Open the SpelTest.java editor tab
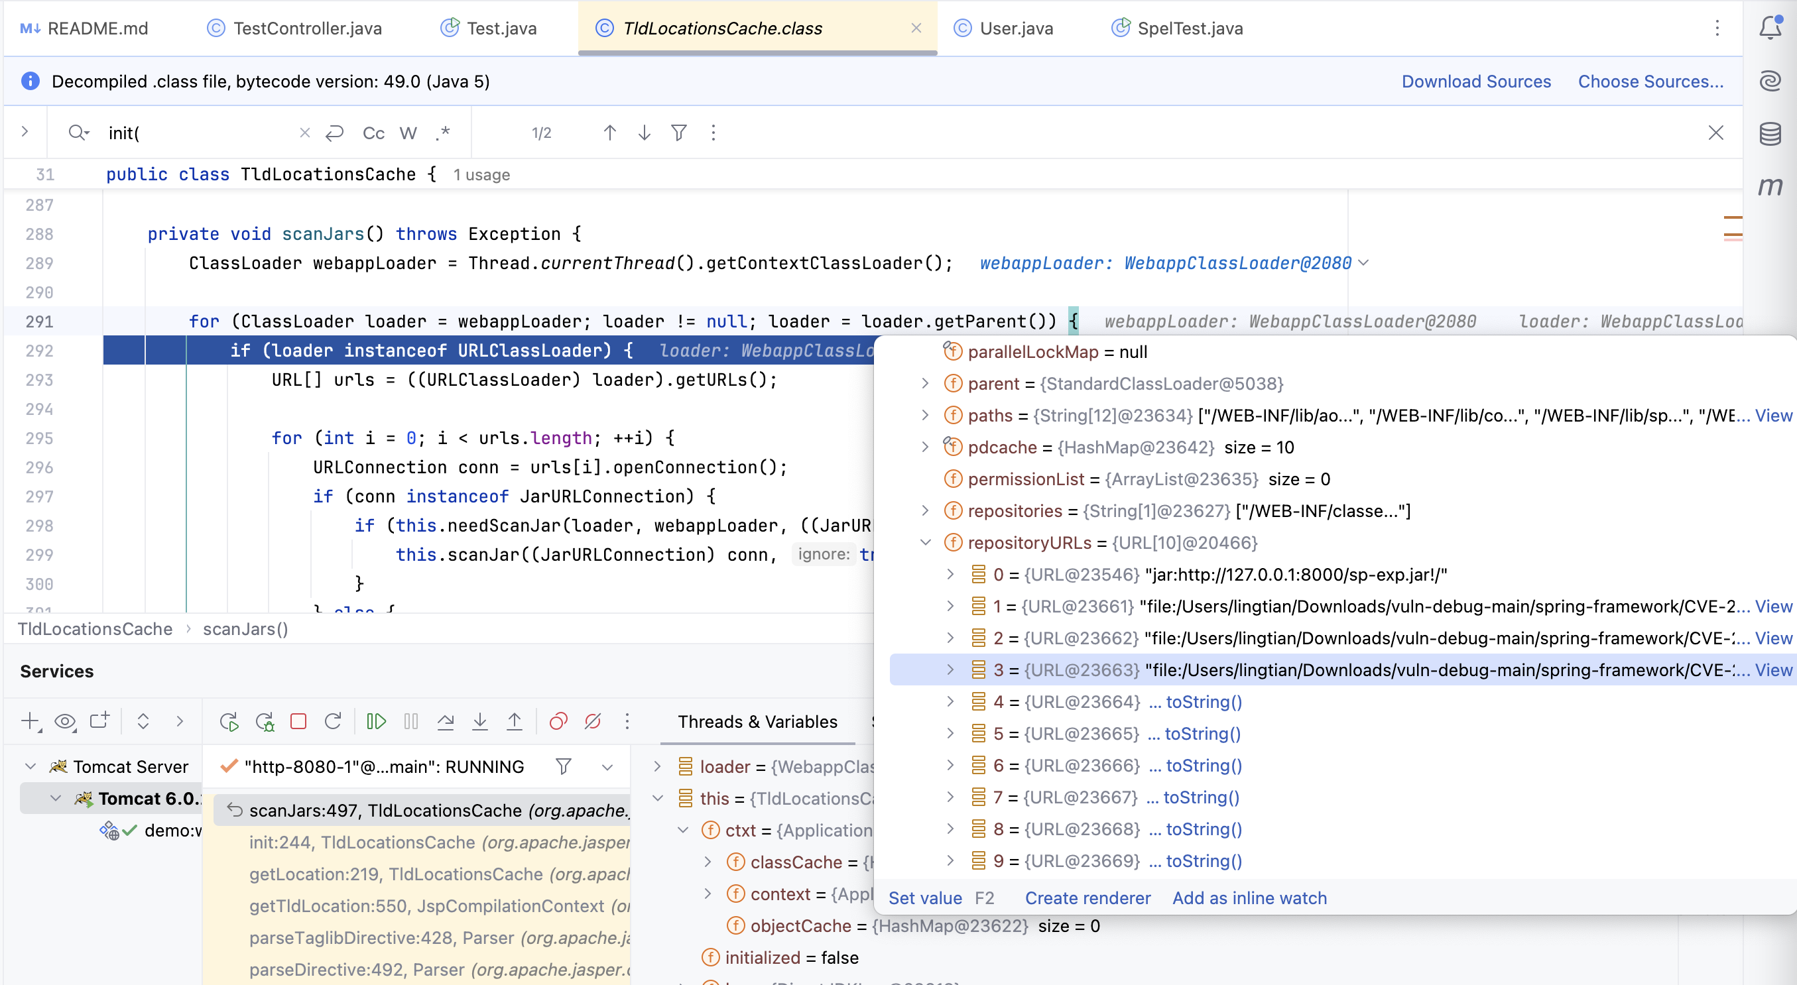 pyautogui.click(x=1190, y=28)
